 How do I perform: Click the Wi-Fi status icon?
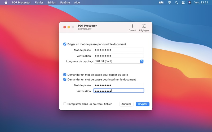pos(169,2)
